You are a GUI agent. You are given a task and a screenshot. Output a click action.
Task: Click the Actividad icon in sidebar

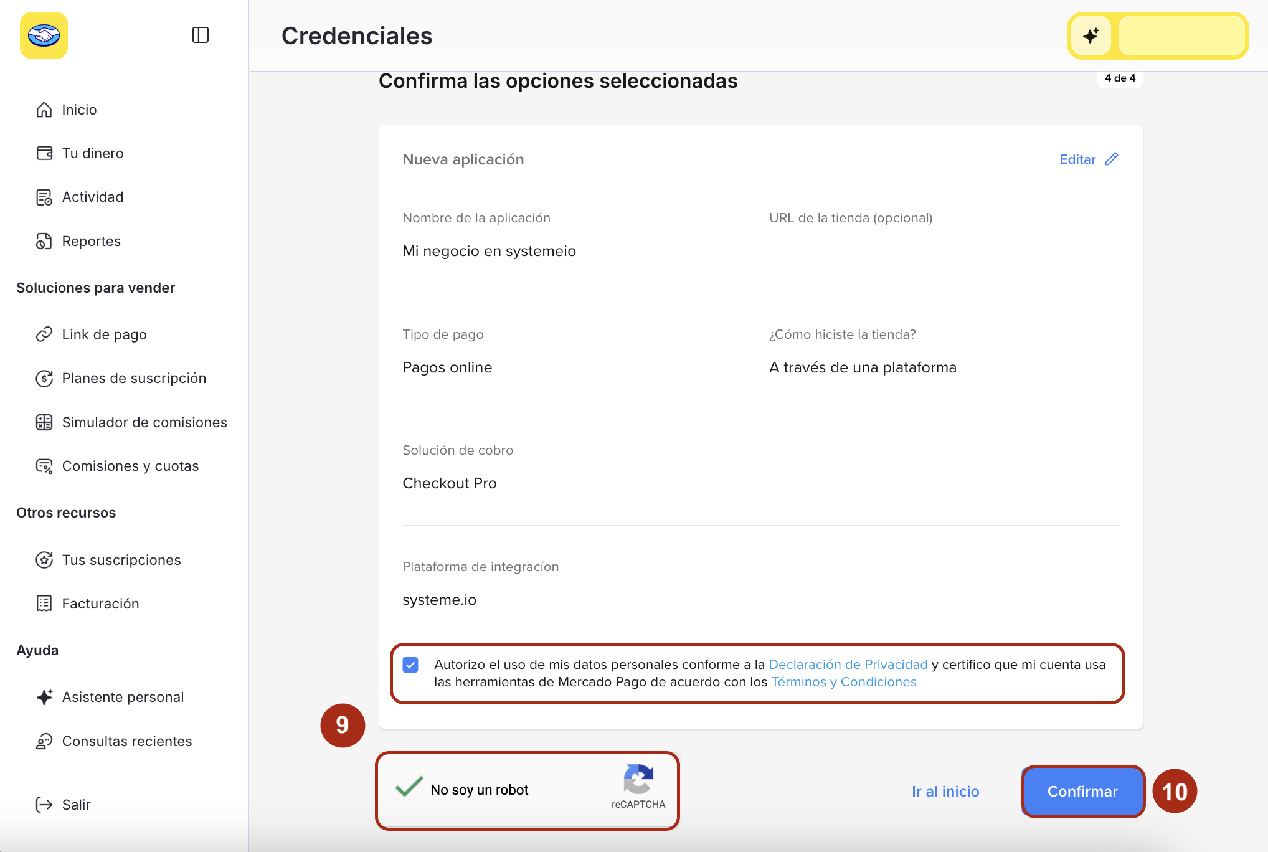tap(44, 197)
